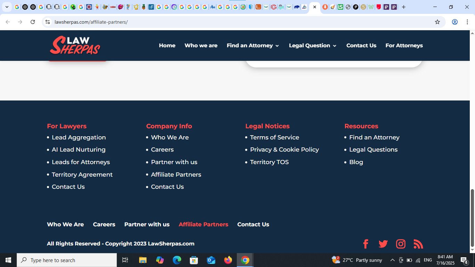Open a new tab with the plus button

point(404,7)
